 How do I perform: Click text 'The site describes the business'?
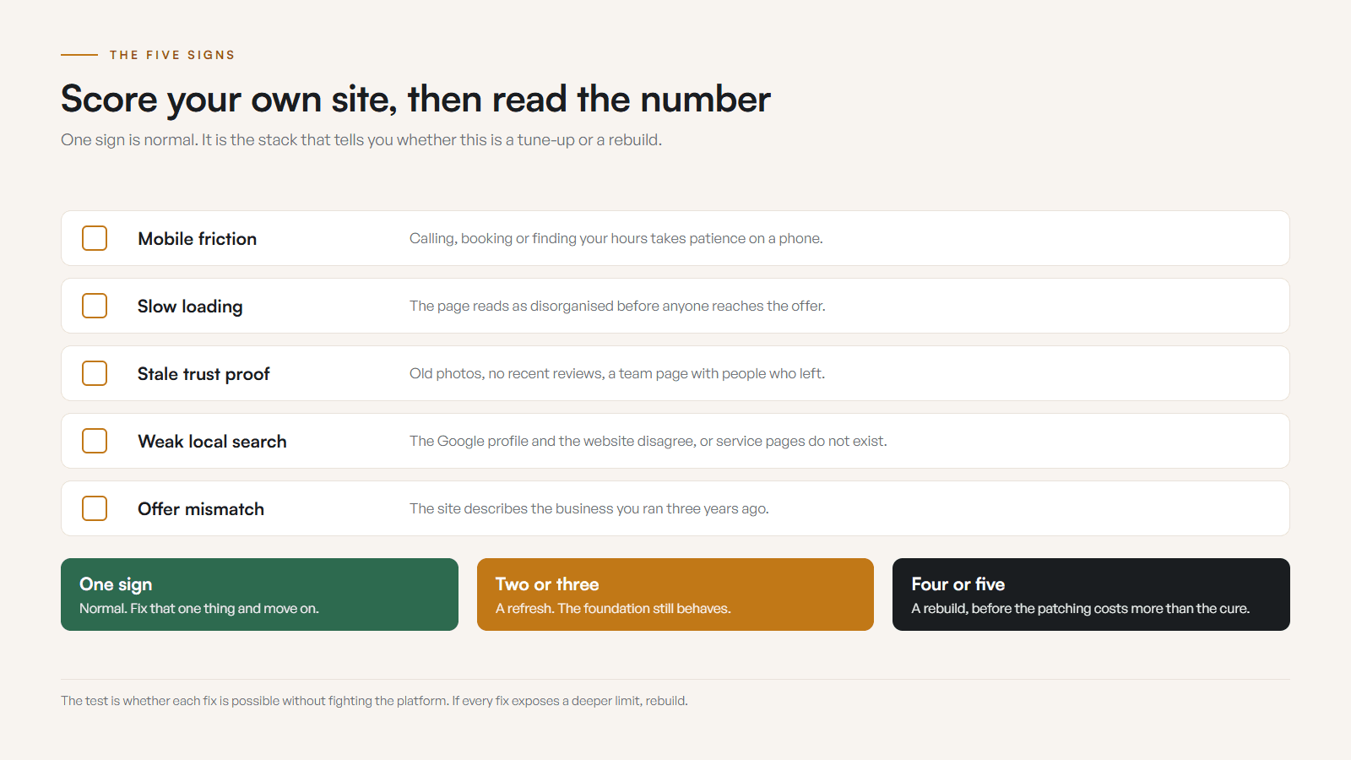511,509
